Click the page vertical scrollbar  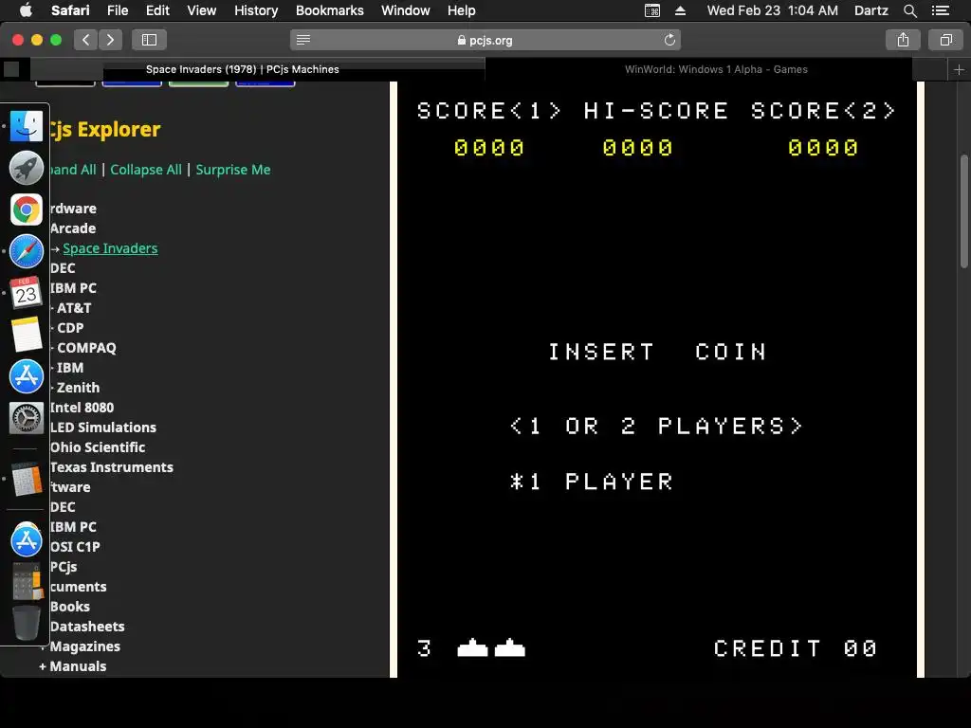(964, 211)
